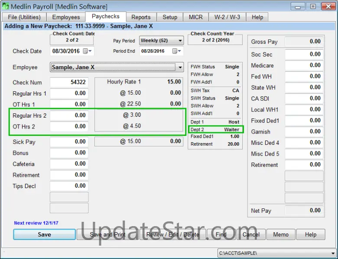Viewport: 338px width, 259px height.
Task: Open the Reports tab
Action: [x=141, y=17]
